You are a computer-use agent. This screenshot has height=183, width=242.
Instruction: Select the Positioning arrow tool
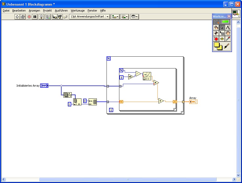[222, 28]
